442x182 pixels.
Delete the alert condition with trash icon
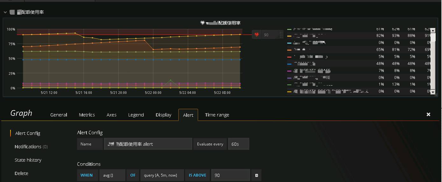[x=257, y=175]
